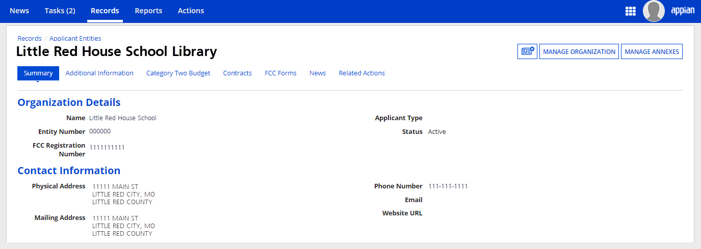Open the Category Two Budget tab
The width and height of the screenshot is (701, 249).
click(x=178, y=73)
